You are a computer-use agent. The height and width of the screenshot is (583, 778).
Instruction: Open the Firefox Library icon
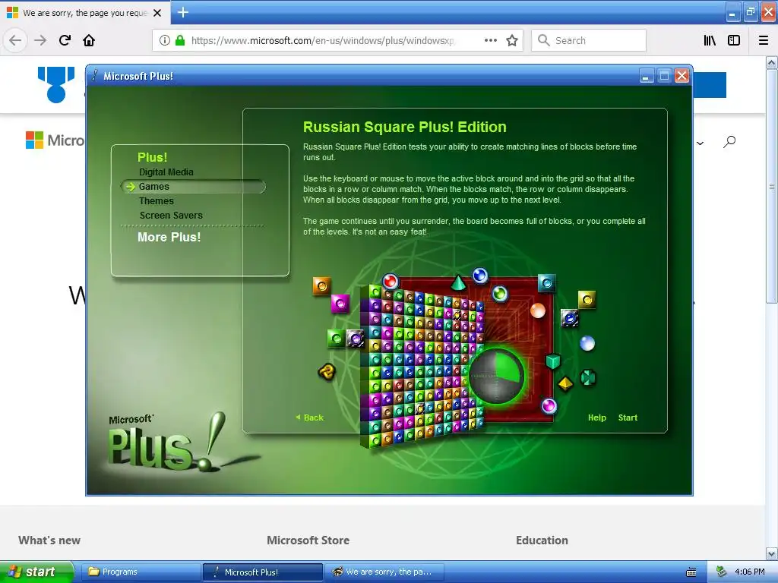coord(710,40)
